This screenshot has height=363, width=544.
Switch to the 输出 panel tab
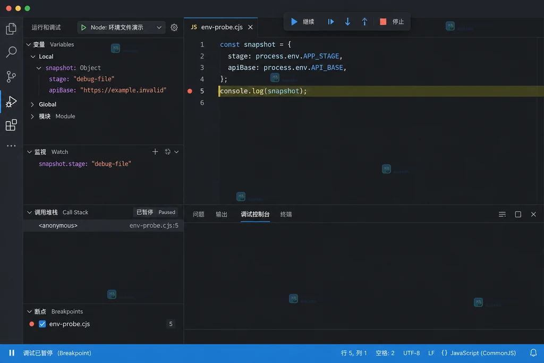click(x=222, y=215)
